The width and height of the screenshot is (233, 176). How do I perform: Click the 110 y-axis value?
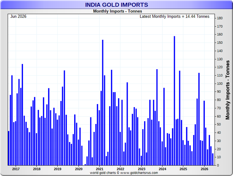pos(220,75)
